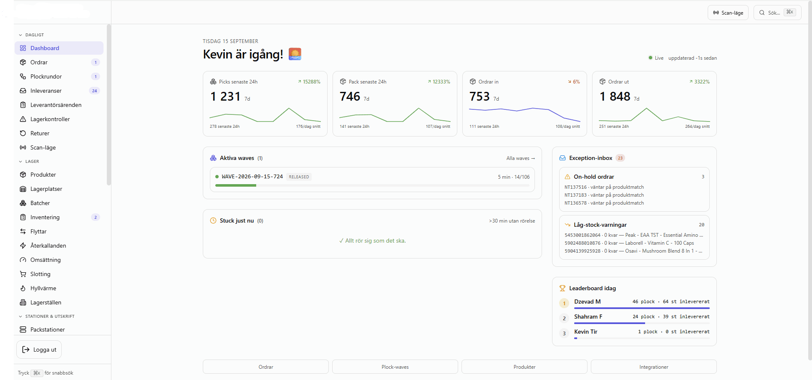Collapse the DAGLIGT sidebar section
Screen dimensions: 812x380
coord(31,35)
